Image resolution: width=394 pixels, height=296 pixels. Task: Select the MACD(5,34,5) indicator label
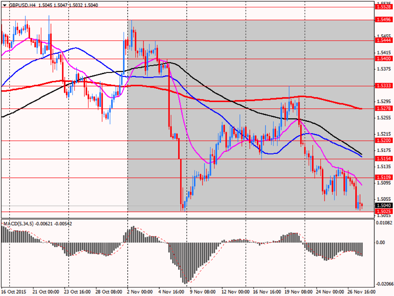tap(19, 223)
